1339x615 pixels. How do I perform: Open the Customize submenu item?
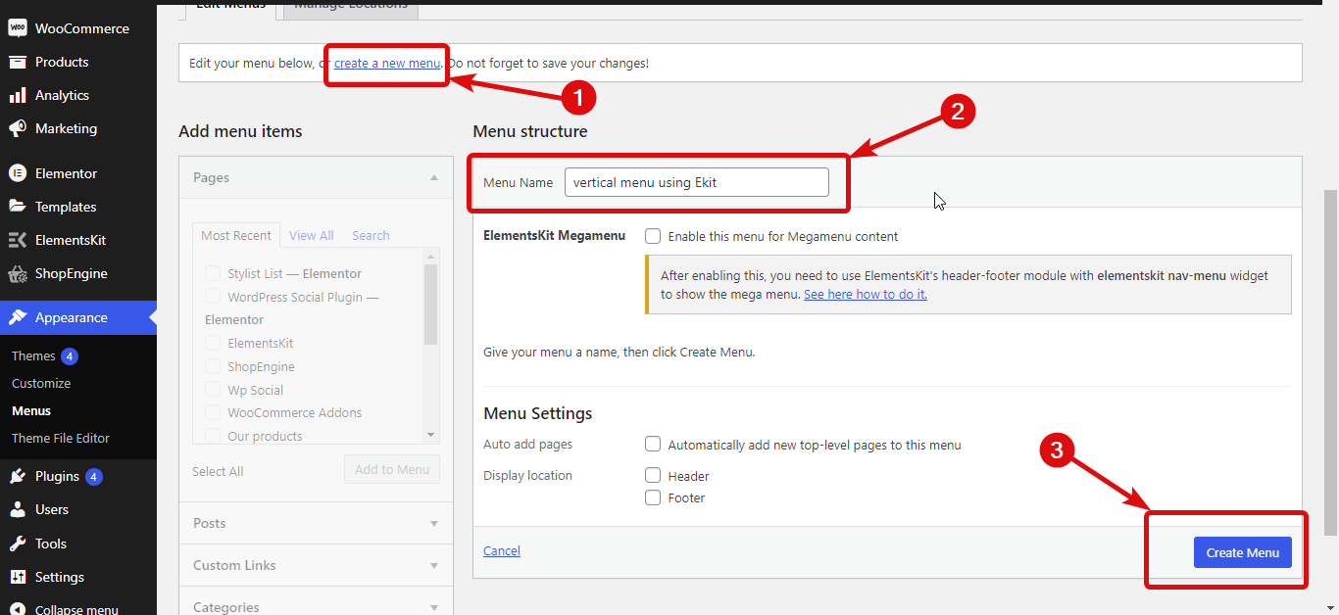(41, 383)
